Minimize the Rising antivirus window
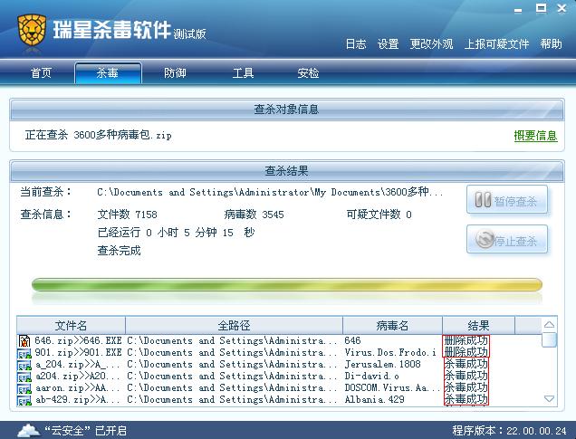Image resolution: width=576 pixels, height=439 pixels. (x=518, y=10)
